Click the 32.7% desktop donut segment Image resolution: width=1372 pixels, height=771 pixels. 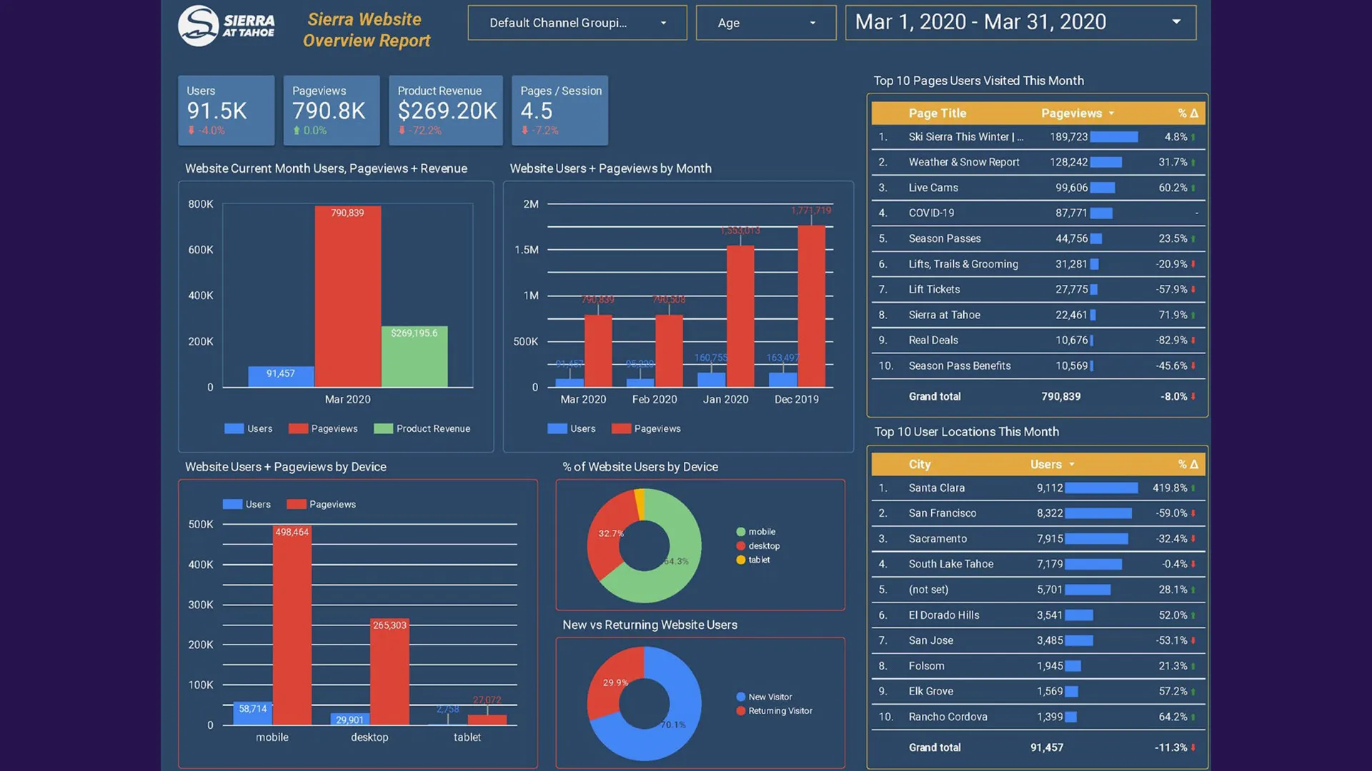605,534
